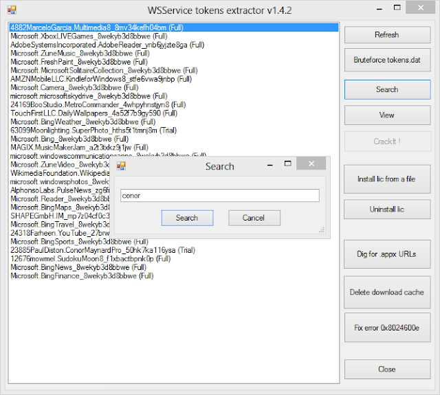Viewport: 440px width, 395px height.
Task: Minimize the WSService tokens extractor window
Action: coord(379,9)
